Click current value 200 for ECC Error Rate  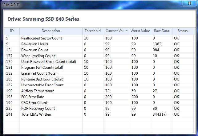coord(108,97)
